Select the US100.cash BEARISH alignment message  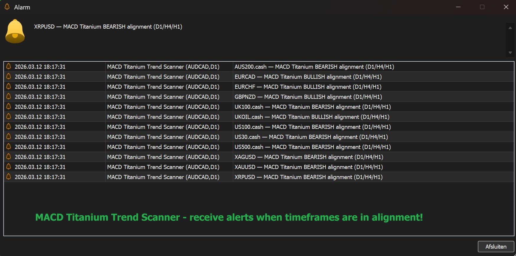click(313, 127)
